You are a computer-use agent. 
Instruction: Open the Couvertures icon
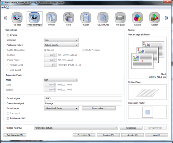coord(103,18)
